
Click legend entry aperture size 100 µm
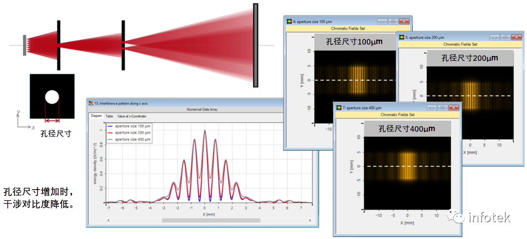coord(129,126)
